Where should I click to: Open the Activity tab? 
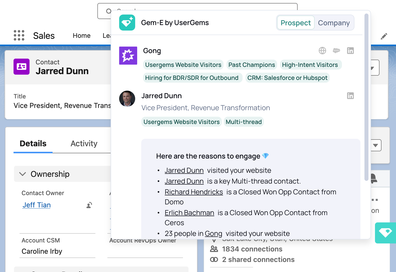84,144
